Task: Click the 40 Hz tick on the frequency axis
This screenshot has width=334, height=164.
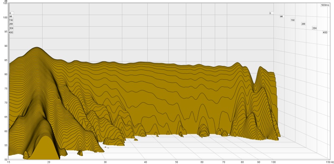Action: click(x=145, y=162)
